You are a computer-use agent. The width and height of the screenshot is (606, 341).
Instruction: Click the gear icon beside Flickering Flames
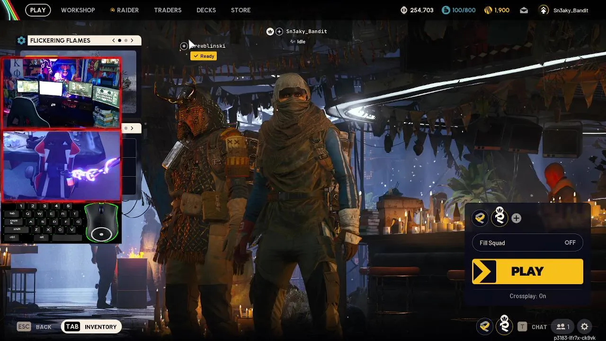tap(21, 40)
